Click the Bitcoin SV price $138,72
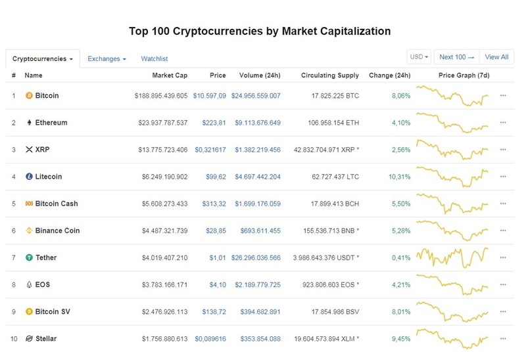Viewport: 526px width, 352px height. click(x=214, y=312)
